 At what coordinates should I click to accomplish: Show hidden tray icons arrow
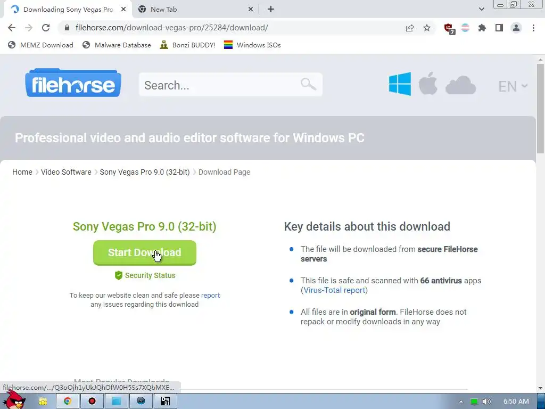point(461,402)
